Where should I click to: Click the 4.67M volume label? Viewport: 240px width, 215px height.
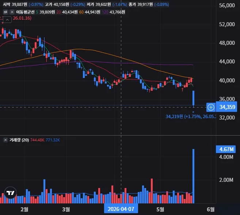tap(226, 149)
